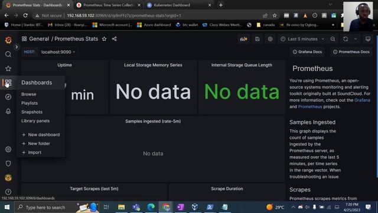Open the Grafana Docs link button
The height and width of the screenshot is (213, 378).
pyautogui.click(x=307, y=52)
